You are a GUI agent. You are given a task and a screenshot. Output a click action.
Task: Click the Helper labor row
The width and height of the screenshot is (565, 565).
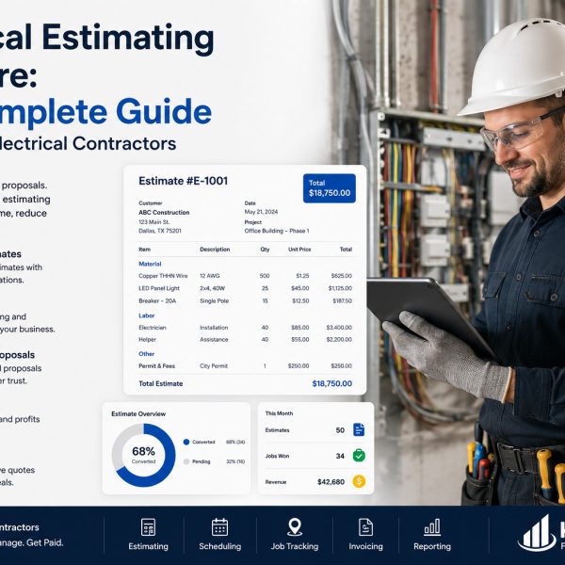(245, 339)
